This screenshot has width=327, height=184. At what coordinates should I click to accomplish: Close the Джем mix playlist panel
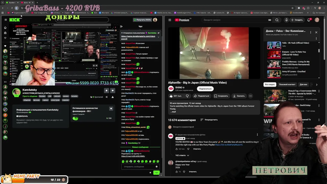(316, 32)
